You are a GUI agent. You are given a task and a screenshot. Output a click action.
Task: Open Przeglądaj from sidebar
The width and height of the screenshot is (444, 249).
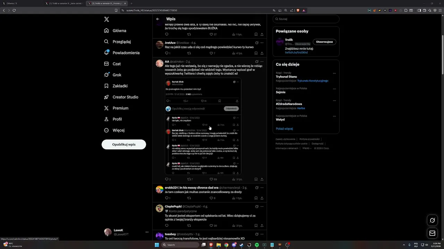(x=117, y=41)
